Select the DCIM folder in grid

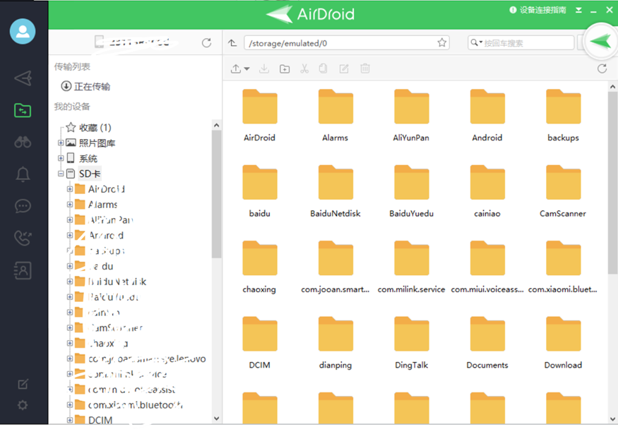click(260, 343)
